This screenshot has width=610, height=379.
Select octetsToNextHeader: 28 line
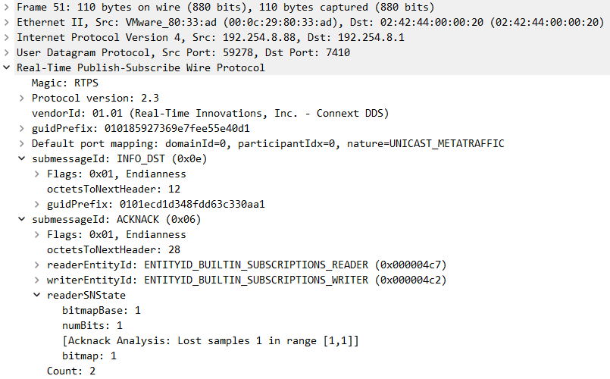coord(113,249)
